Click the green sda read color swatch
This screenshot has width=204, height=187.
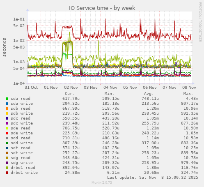7,99
